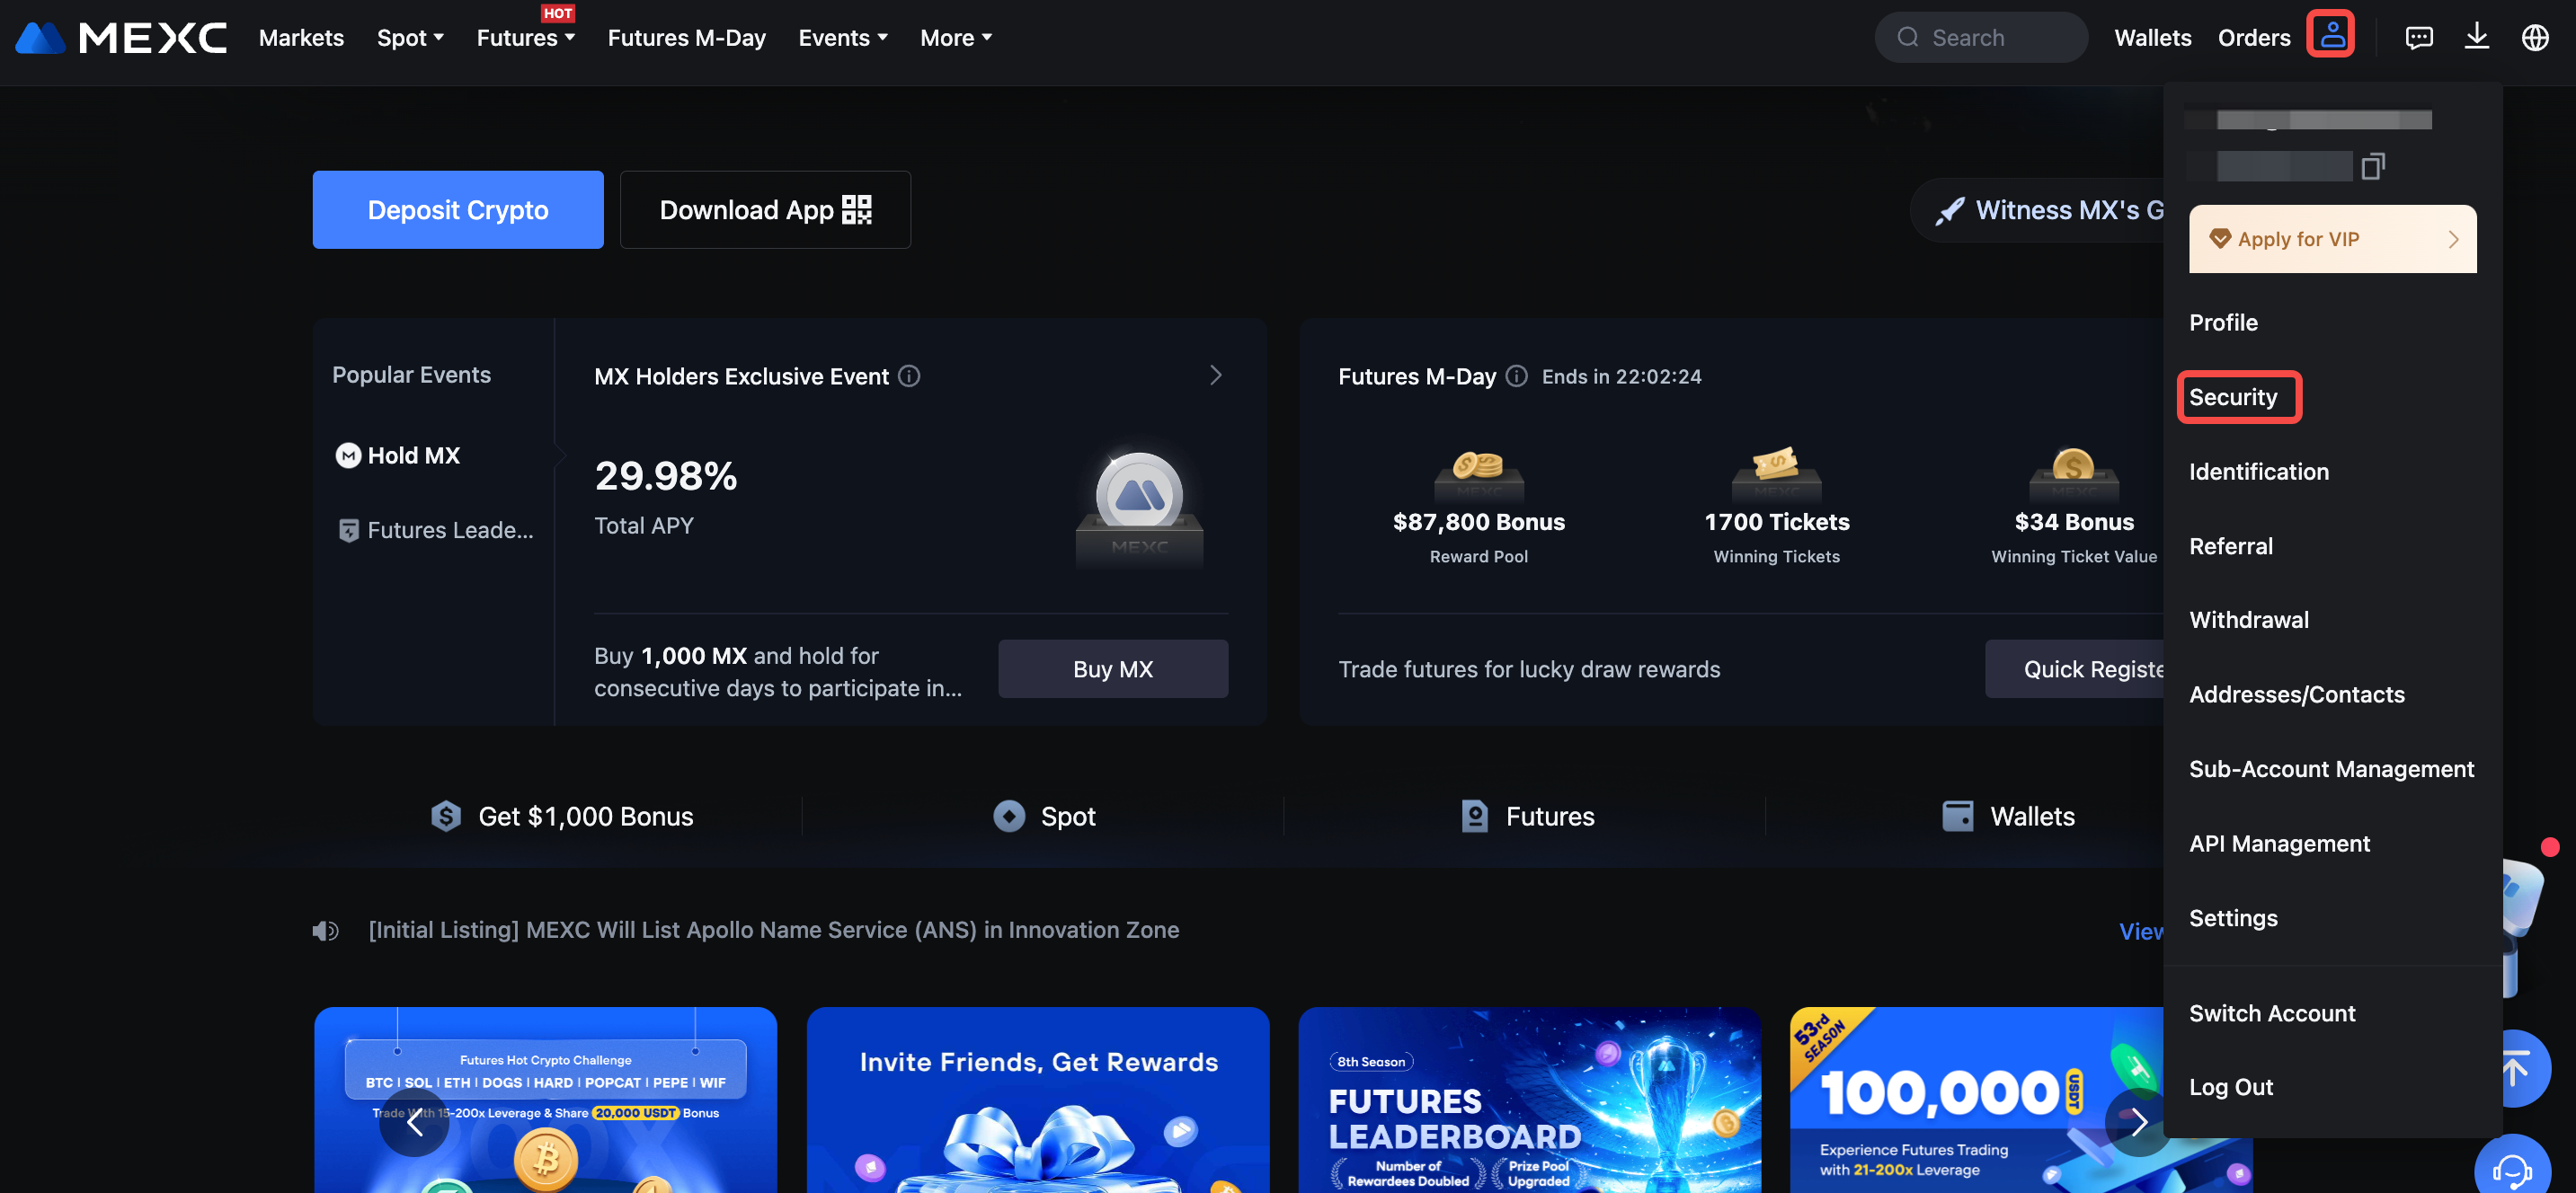Select Sub-Account Management from account menu
The height and width of the screenshot is (1193, 2576).
click(x=2332, y=769)
